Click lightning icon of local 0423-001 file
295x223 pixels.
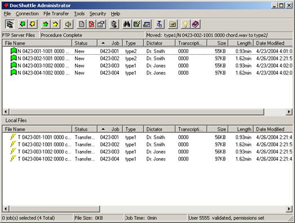(x=13, y=137)
